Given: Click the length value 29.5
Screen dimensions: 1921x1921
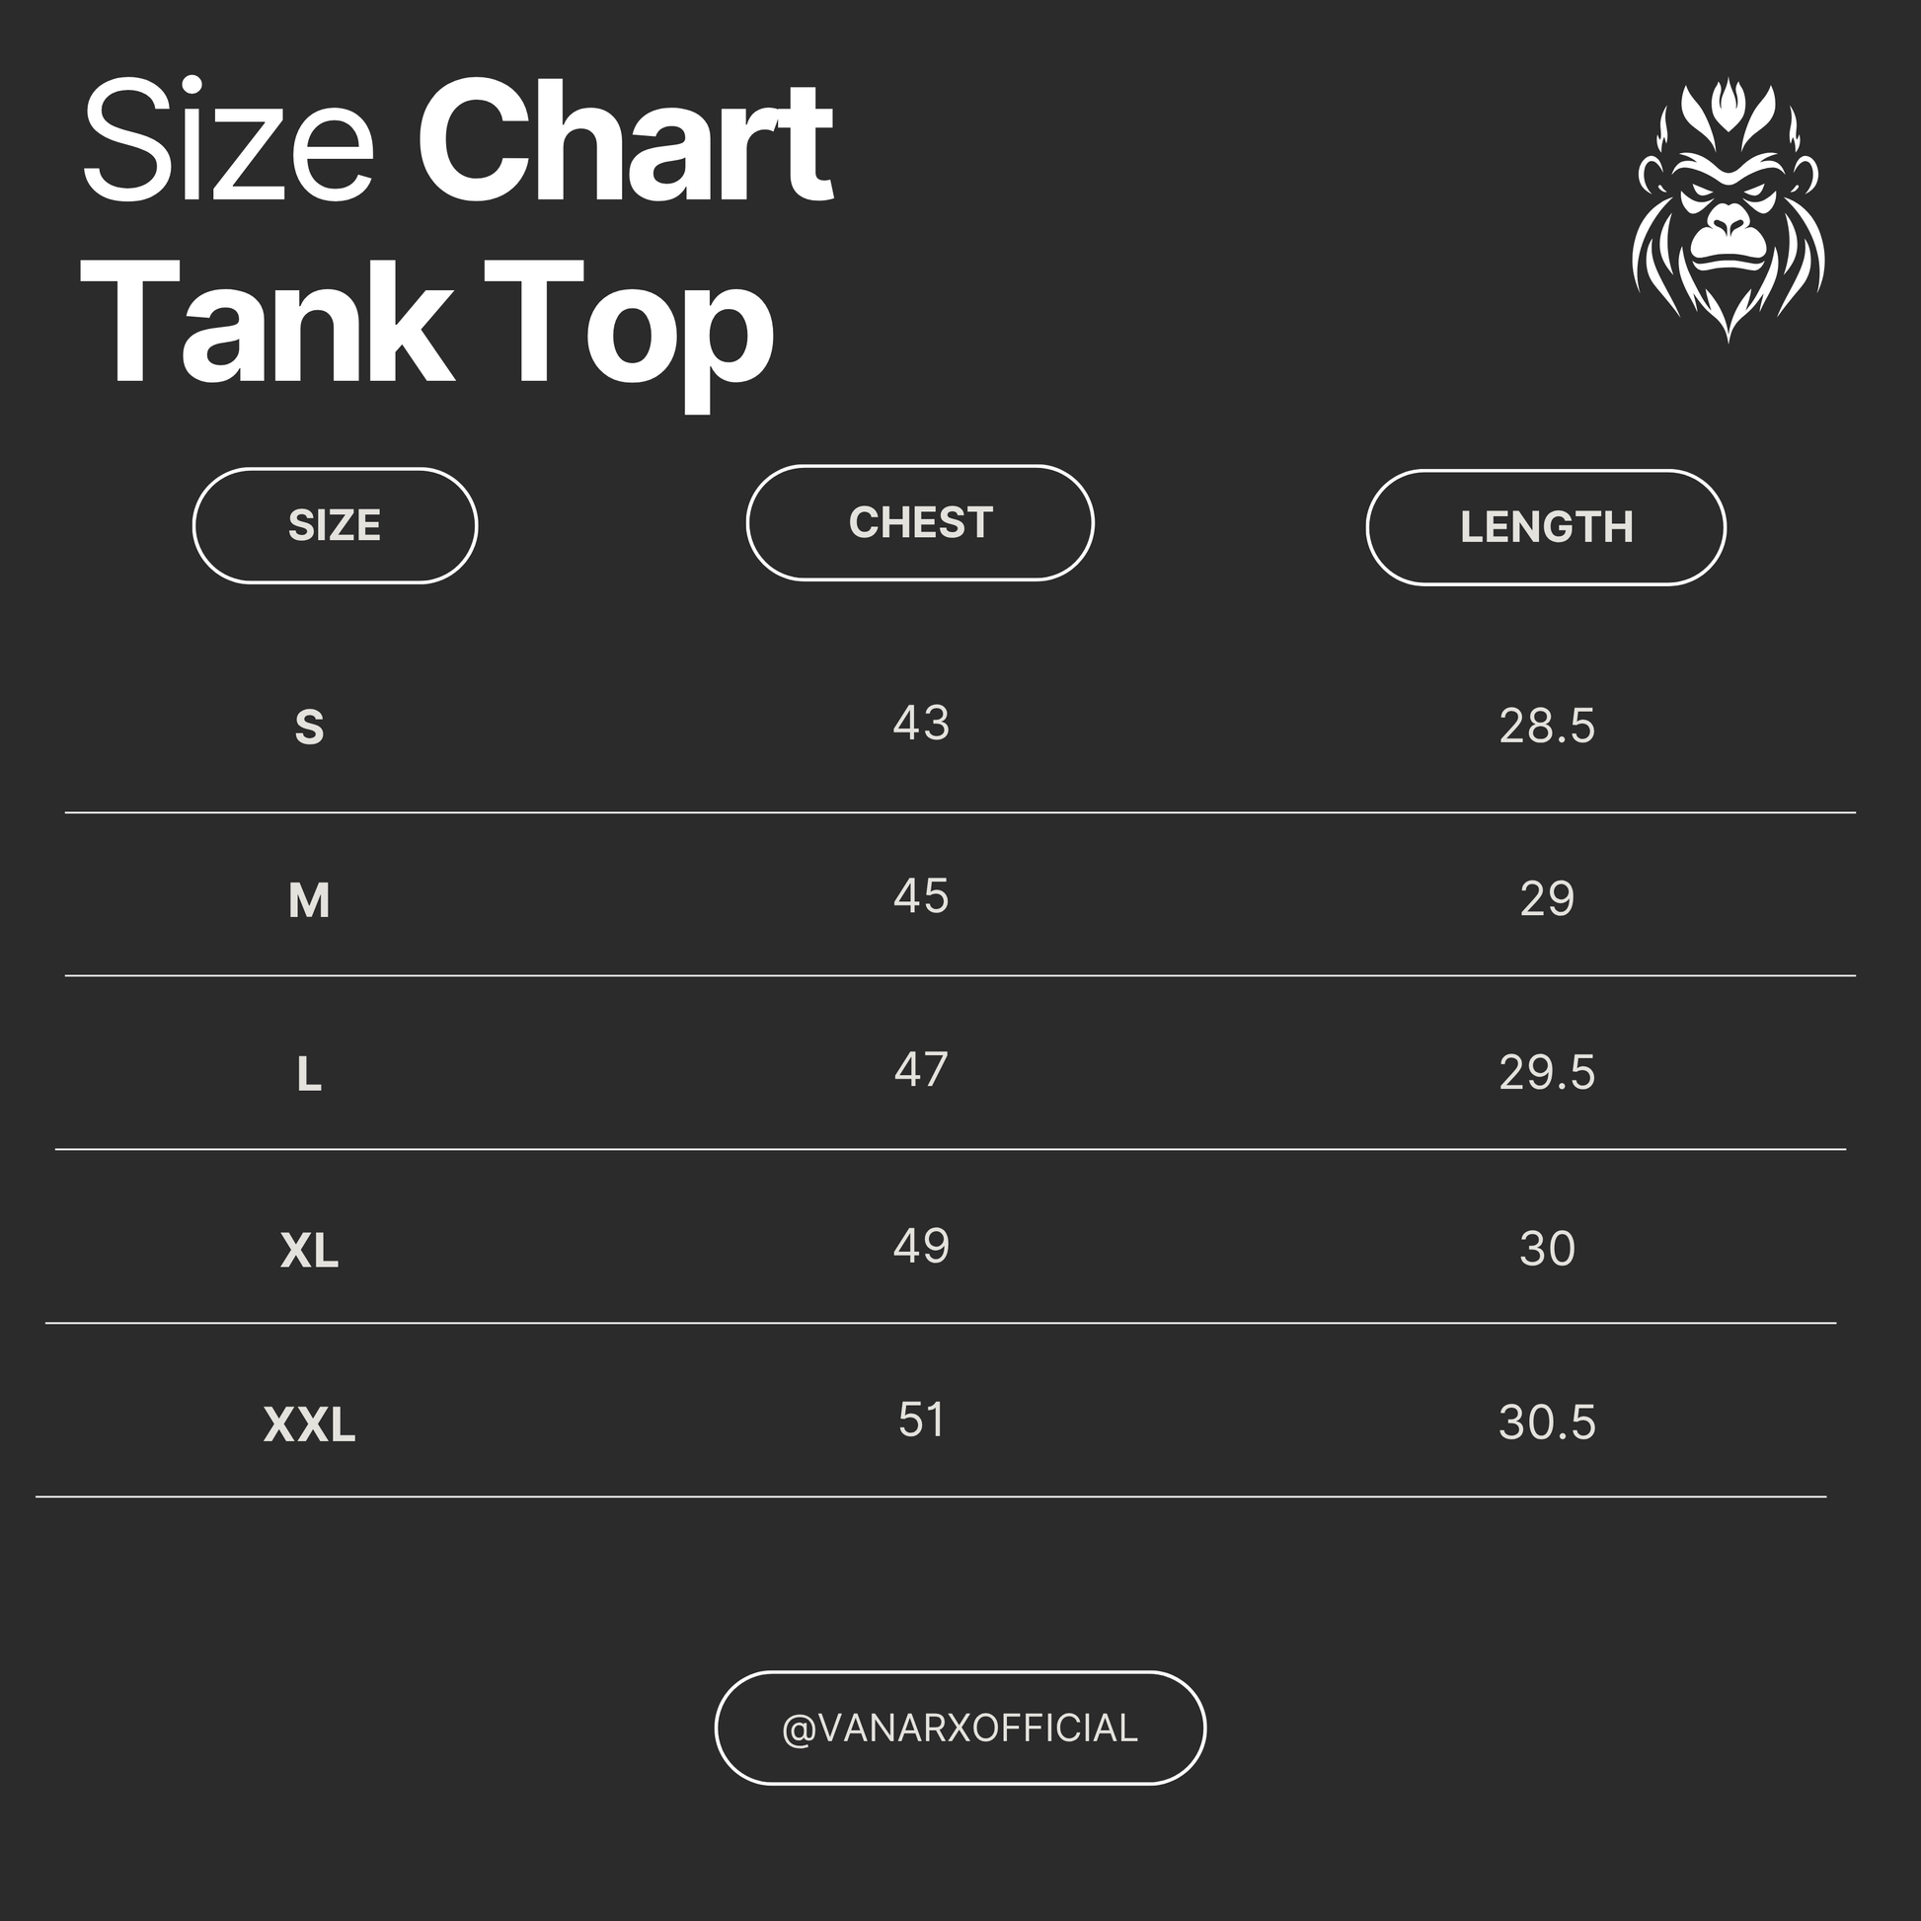Looking at the screenshot, I should tap(1547, 1073).
